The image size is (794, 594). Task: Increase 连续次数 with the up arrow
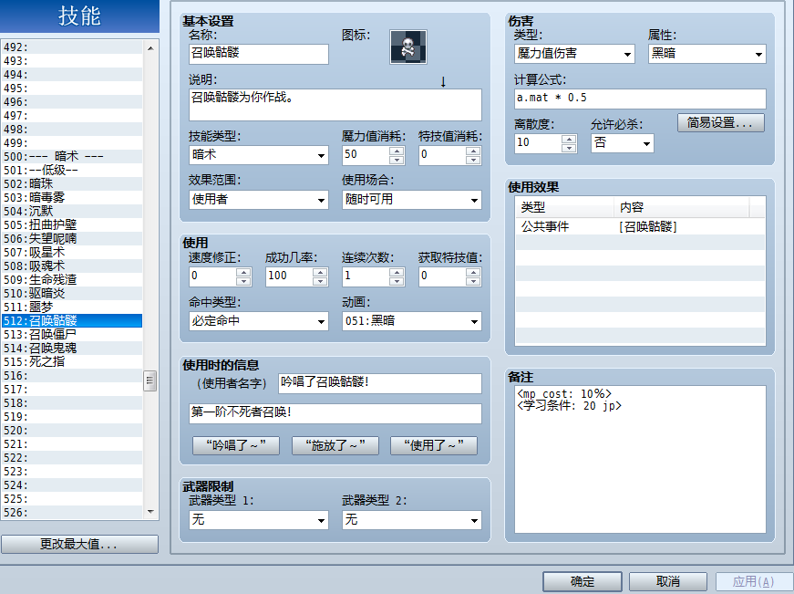point(397,273)
